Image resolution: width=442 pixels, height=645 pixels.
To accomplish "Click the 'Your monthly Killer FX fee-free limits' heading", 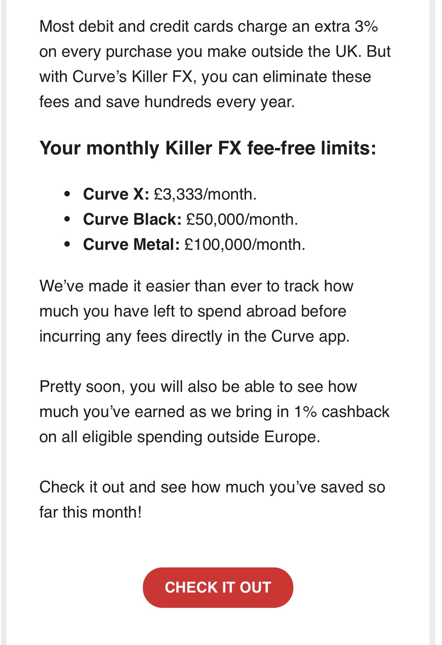I will click(208, 148).
